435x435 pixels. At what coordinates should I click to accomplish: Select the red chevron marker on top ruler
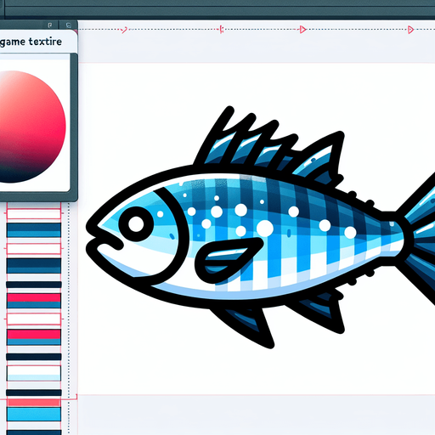pyautogui.click(x=124, y=30)
